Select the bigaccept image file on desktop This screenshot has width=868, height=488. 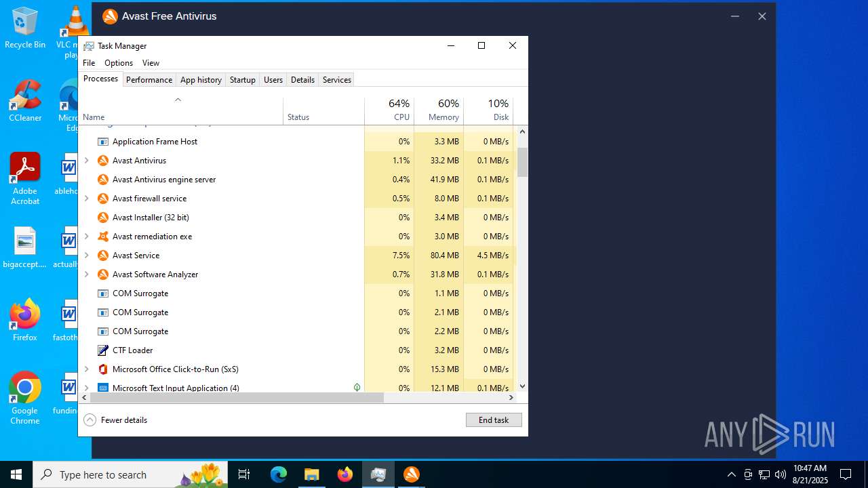[x=25, y=247]
